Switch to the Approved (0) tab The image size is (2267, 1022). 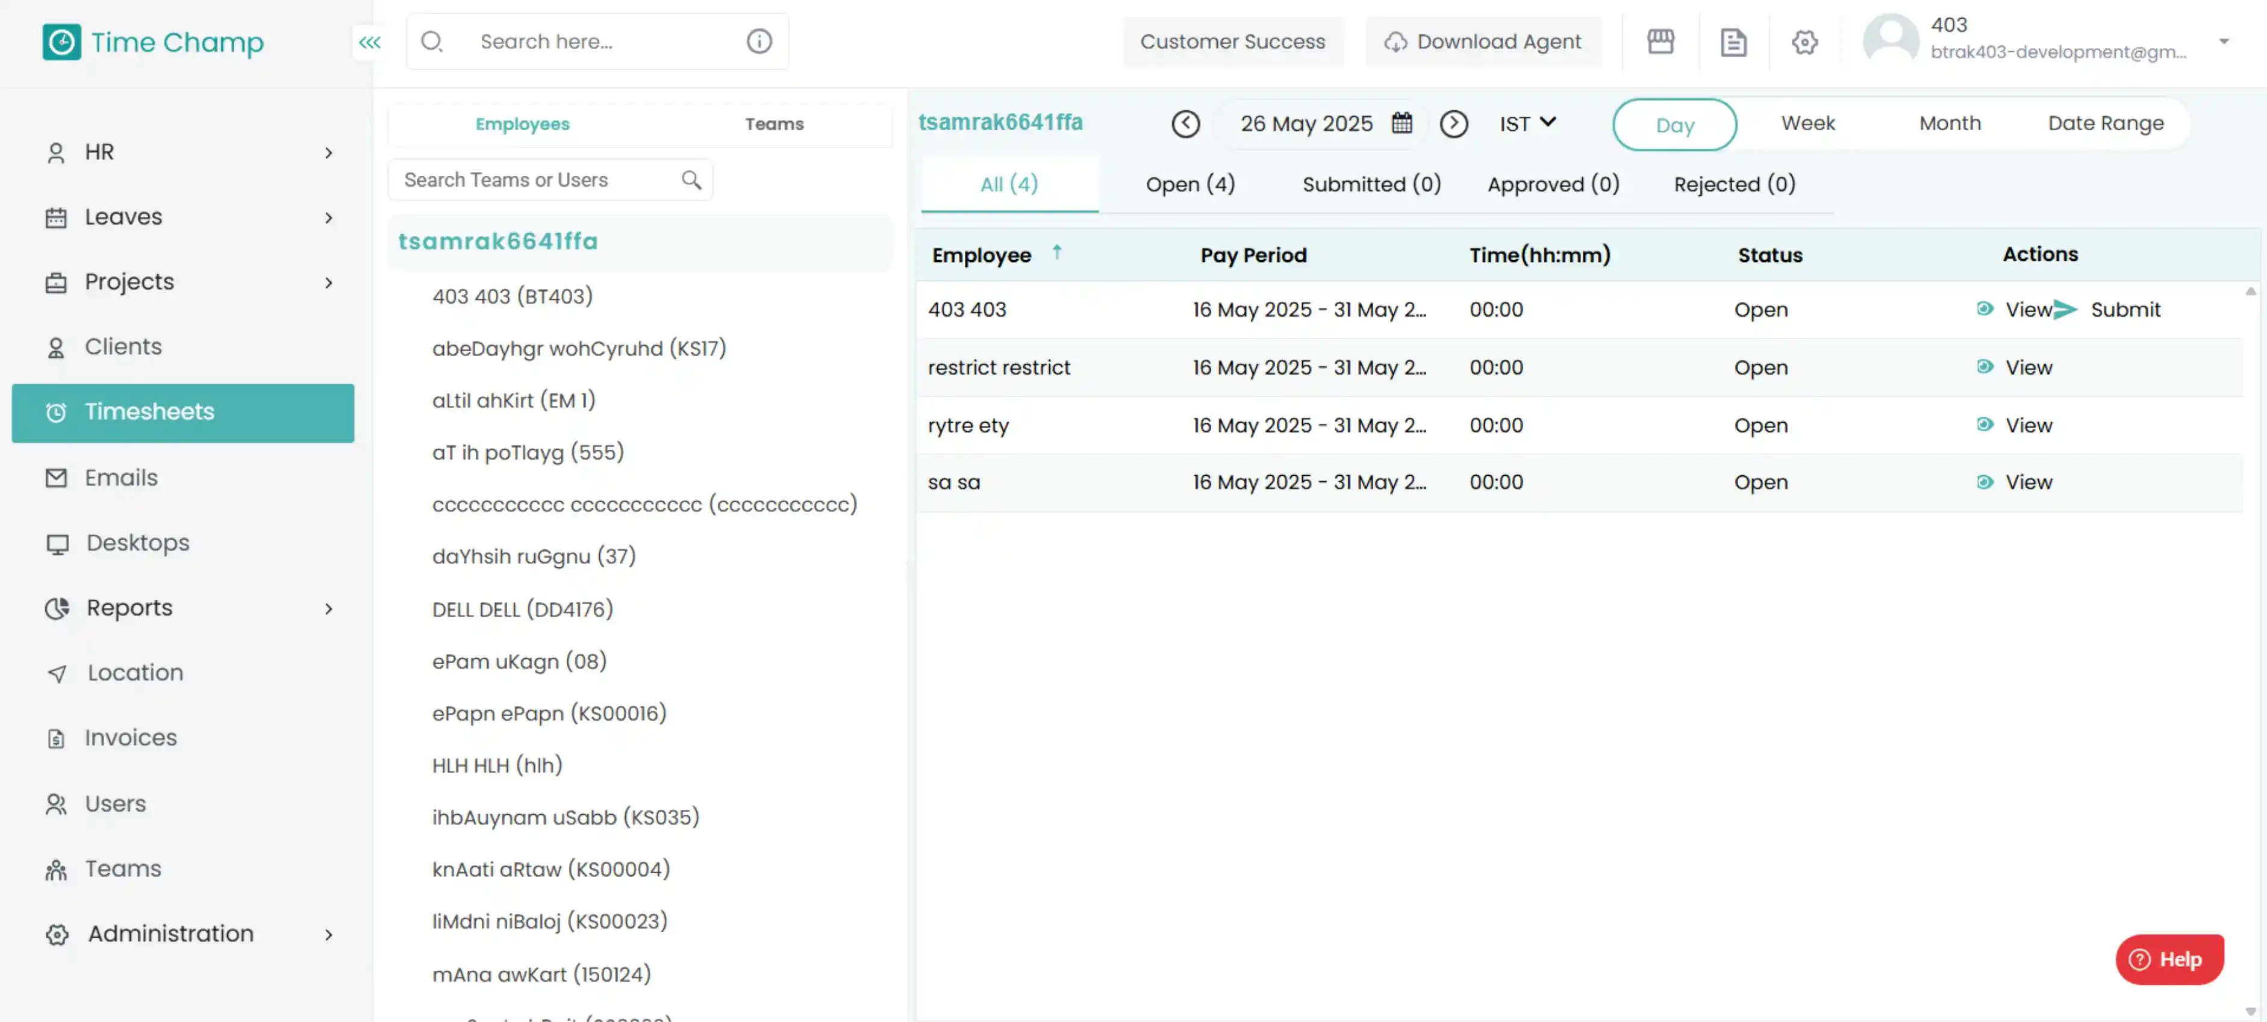point(1553,184)
